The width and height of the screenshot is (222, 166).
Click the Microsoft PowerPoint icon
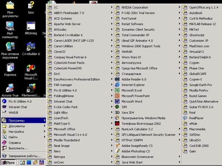coord(117,96)
